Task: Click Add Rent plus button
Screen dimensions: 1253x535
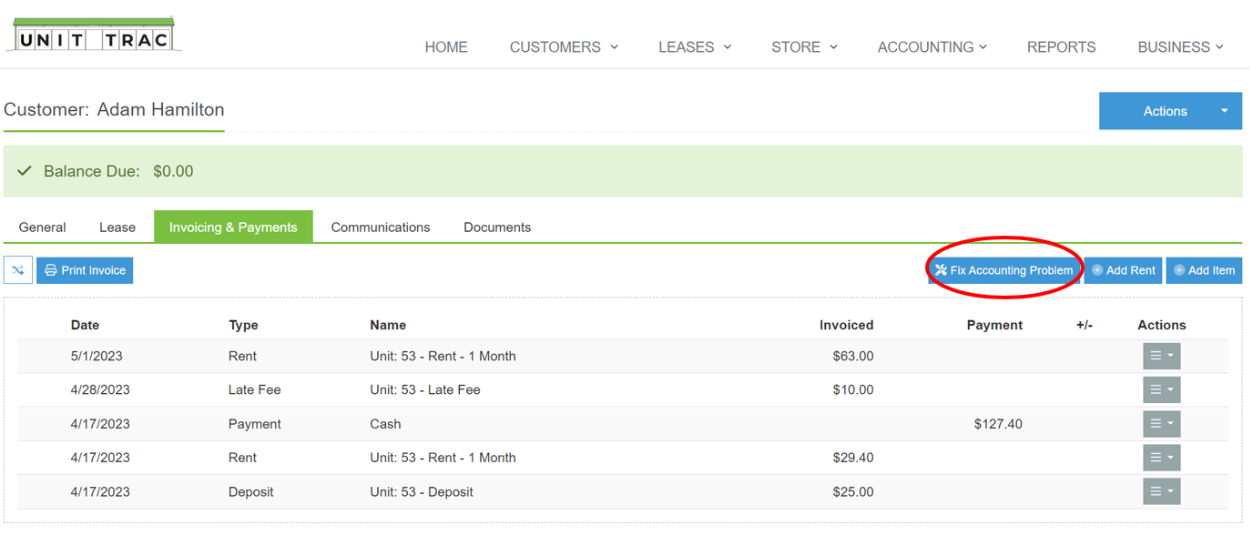Action: (1123, 270)
